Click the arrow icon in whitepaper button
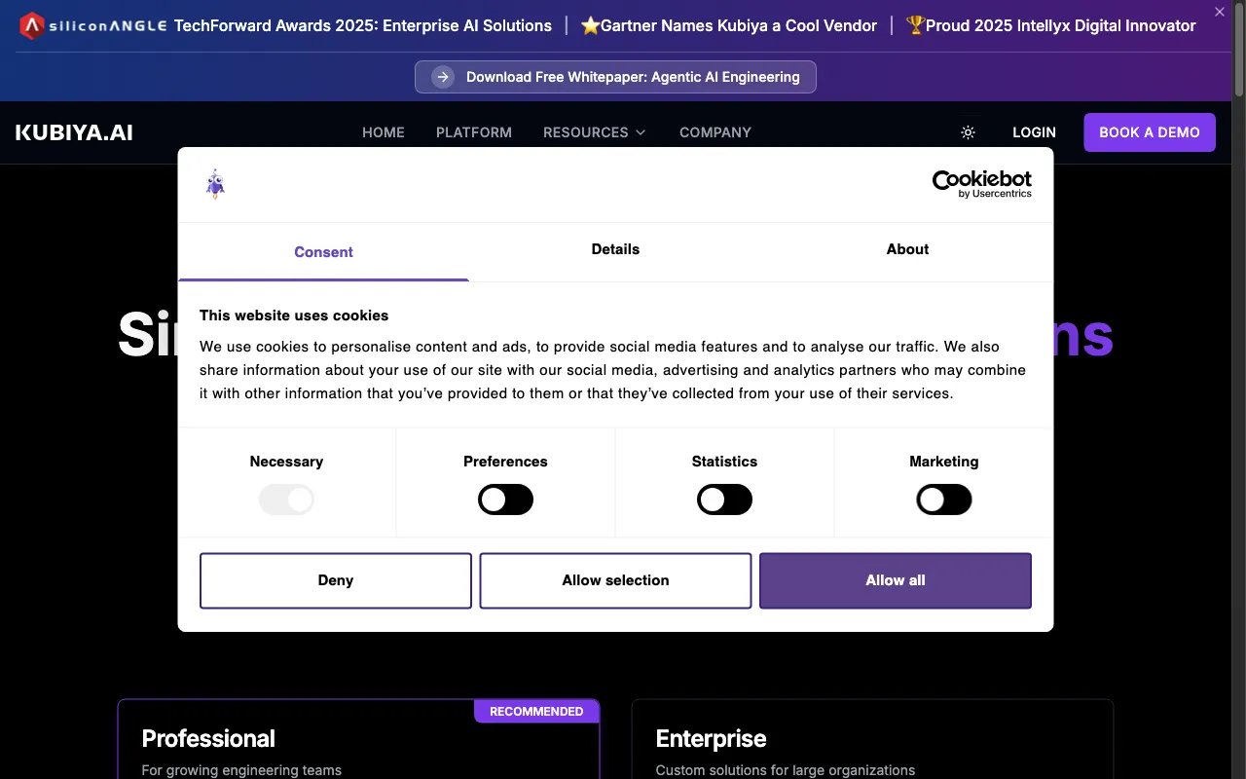1246x779 pixels. (443, 77)
